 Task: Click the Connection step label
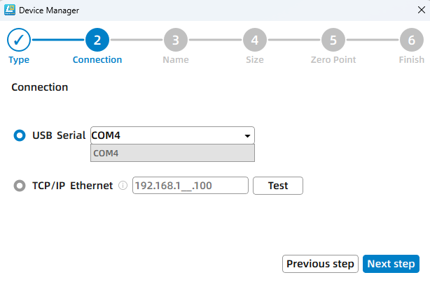[97, 60]
